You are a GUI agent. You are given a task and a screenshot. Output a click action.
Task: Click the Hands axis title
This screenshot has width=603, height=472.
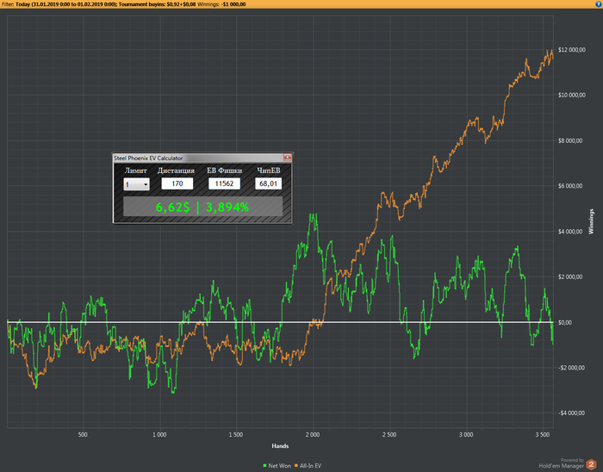click(x=280, y=446)
